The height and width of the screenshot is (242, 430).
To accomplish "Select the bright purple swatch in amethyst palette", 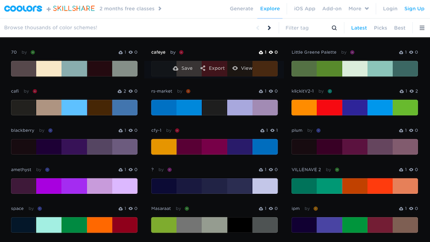I will coord(49,186).
